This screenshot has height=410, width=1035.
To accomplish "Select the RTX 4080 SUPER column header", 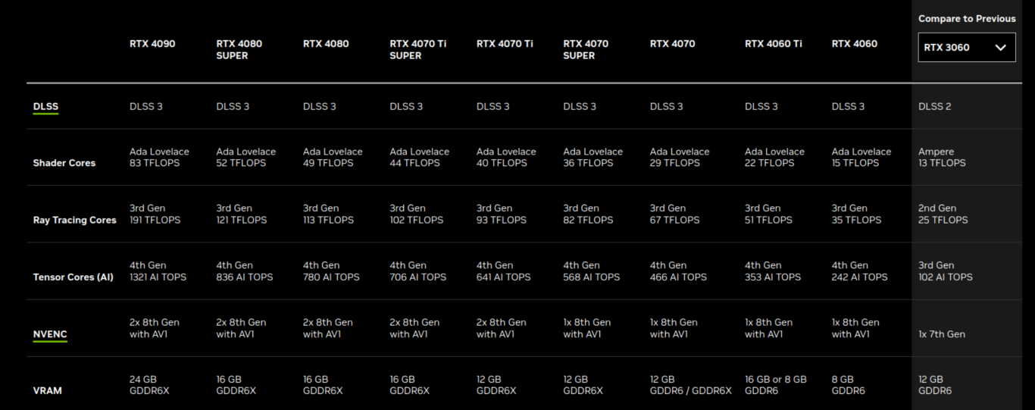I will tap(239, 49).
